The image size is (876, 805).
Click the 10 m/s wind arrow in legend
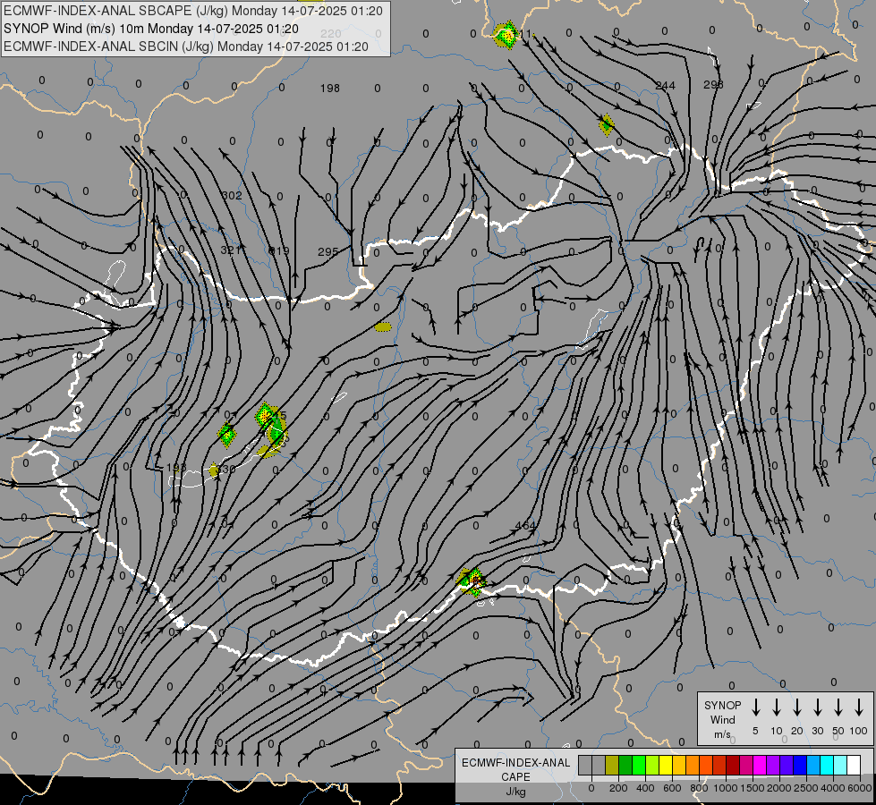click(777, 708)
